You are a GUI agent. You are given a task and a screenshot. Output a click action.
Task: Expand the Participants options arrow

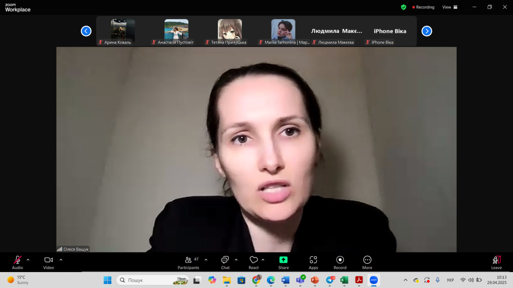(x=206, y=260)
